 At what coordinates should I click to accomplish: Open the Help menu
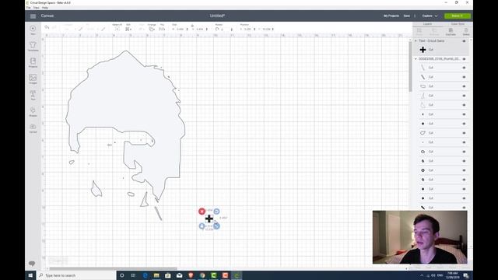[45, 8]
